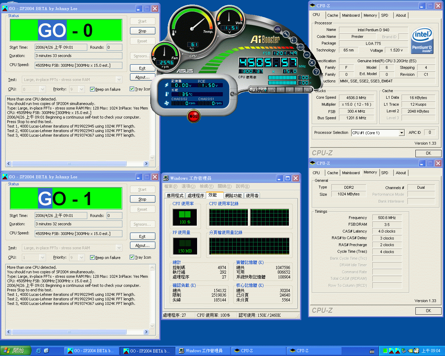Image resolution: width=445 pixels, height=356 pixels.
Task: Open the 說明(H) menu in Task Manager
Action: coord(243,186)
